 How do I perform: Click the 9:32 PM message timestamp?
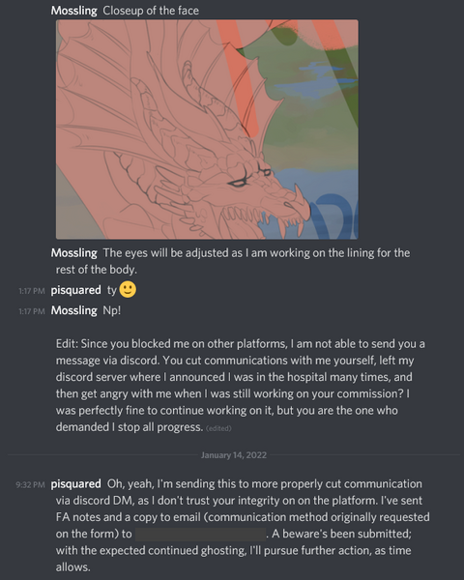pyautogui.click(x=30, y=485)
